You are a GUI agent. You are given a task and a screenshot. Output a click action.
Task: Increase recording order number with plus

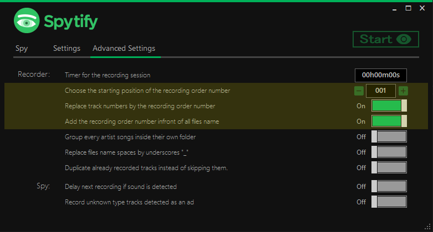(403, 91)
